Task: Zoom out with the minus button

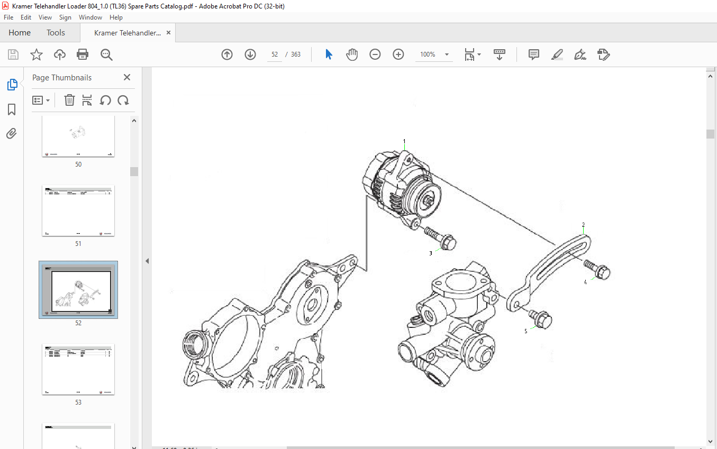Action: coord(375,54)
